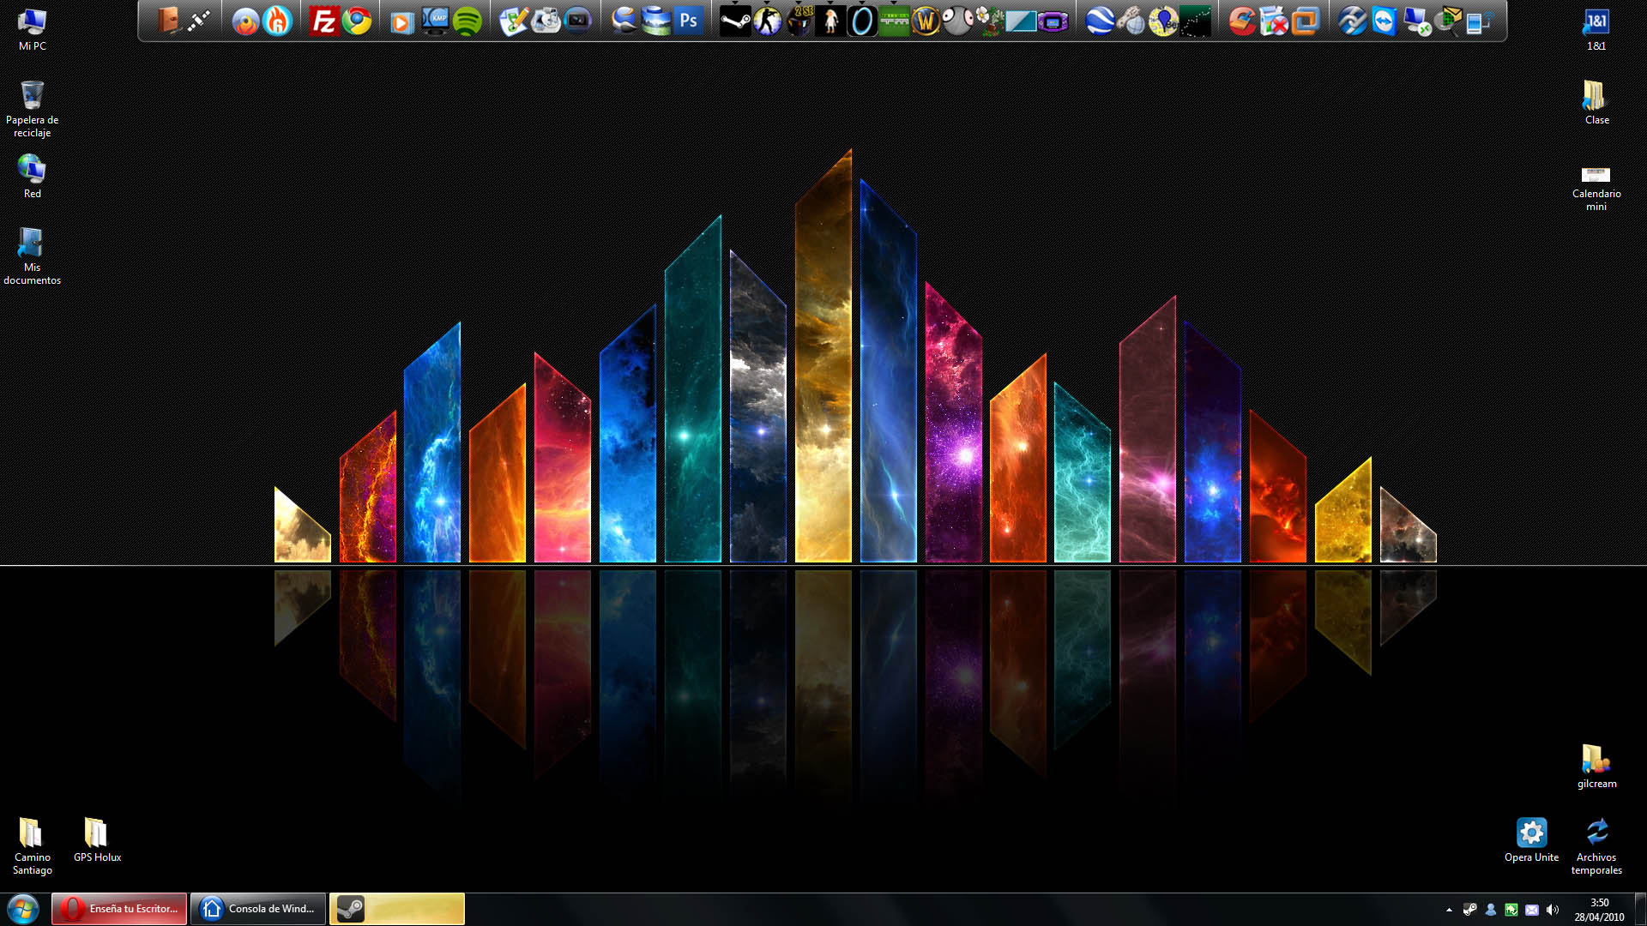
Task: Show hidden system tray icons
Action: [x=1449, y=910]
